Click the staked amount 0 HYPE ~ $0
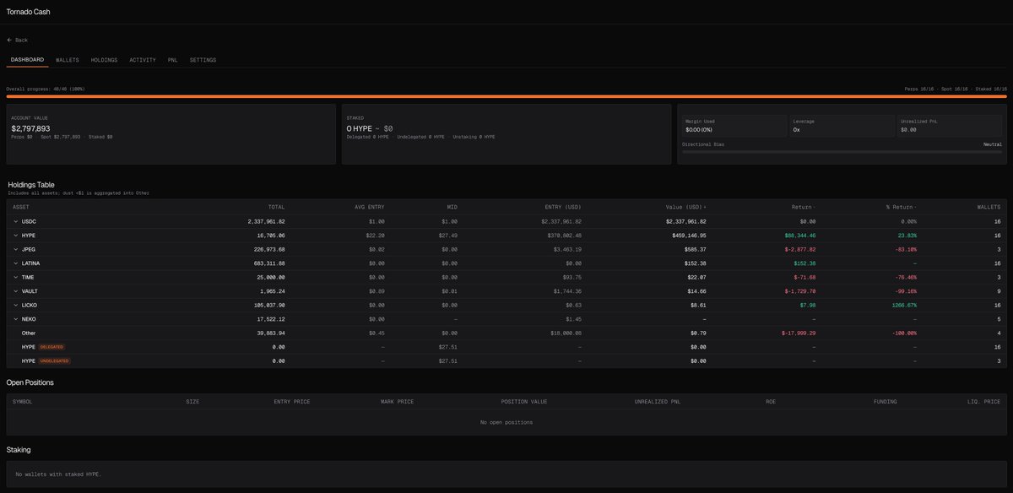This screenshot has height=493, width=1013. [x=370, y=128]
